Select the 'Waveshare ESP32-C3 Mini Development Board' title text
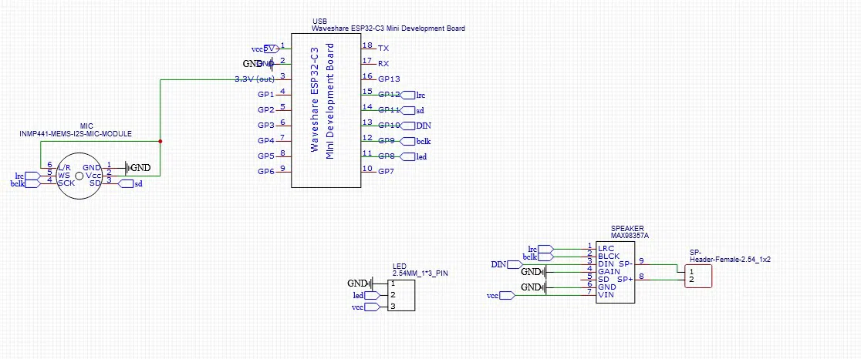The width and height of the screenshot is (861, 359). coord(388,28)
